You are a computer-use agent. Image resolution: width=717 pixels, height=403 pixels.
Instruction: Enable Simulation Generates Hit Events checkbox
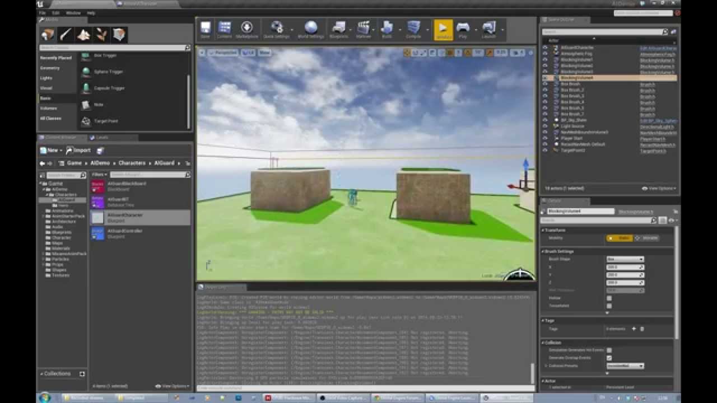609,350
